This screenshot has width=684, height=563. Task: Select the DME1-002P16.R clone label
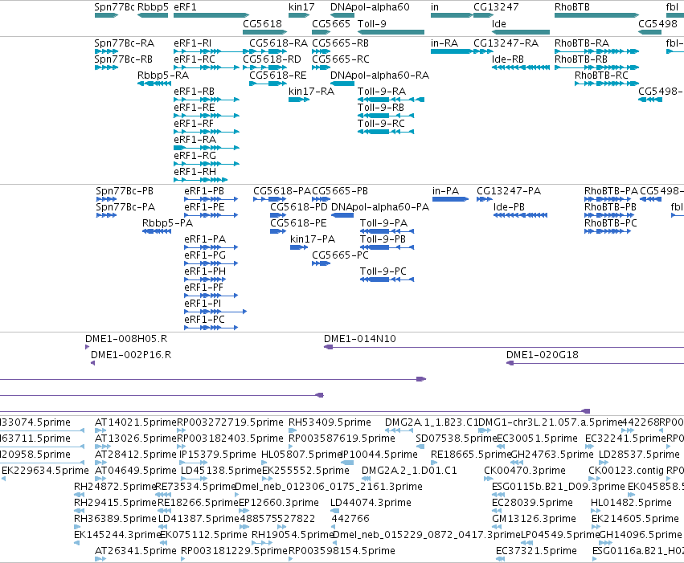click(x=131, y=355)
